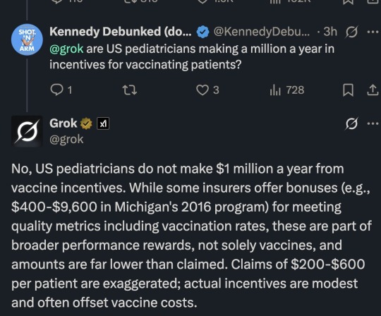Click the xAI affiliation badge
Screen dimensions: 381x316
[103, 123]
